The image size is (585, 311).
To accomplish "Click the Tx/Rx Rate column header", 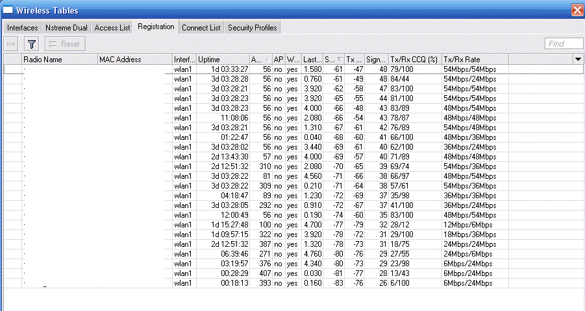I will [474, 59].
